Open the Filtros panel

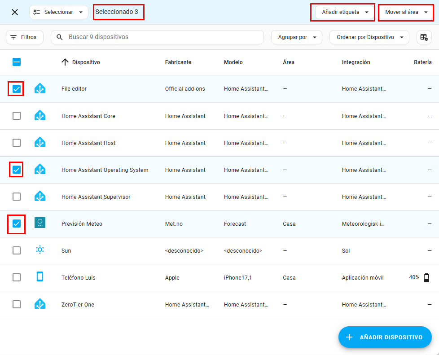pos(25,37)
